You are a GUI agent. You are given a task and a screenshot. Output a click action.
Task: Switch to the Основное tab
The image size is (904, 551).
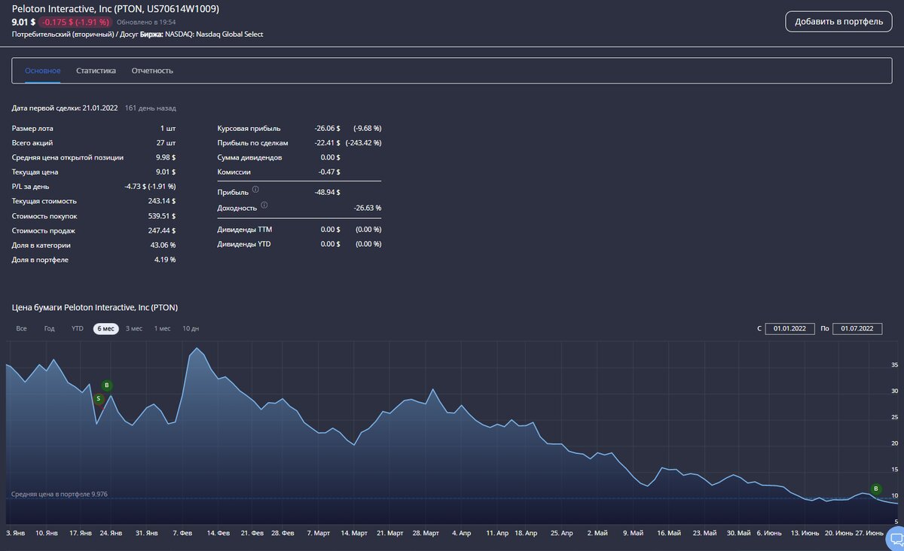coord(43,71)
